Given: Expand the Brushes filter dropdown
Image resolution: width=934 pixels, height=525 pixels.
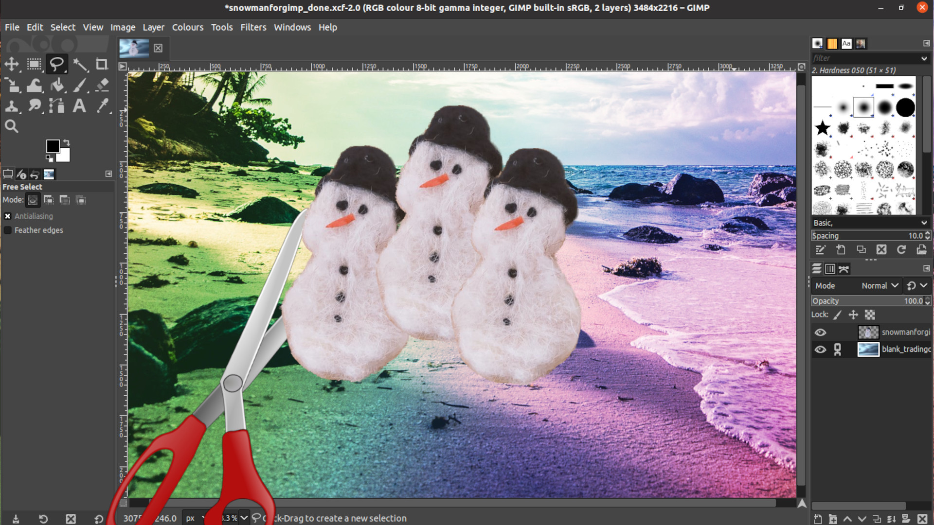Looking at the screenshot, I should coord(926,58).
